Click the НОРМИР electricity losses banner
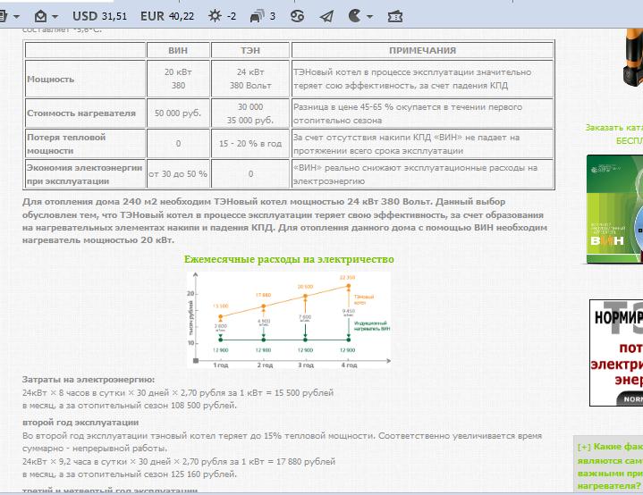The height and width of the screenshot is (495, 643). 616,353
